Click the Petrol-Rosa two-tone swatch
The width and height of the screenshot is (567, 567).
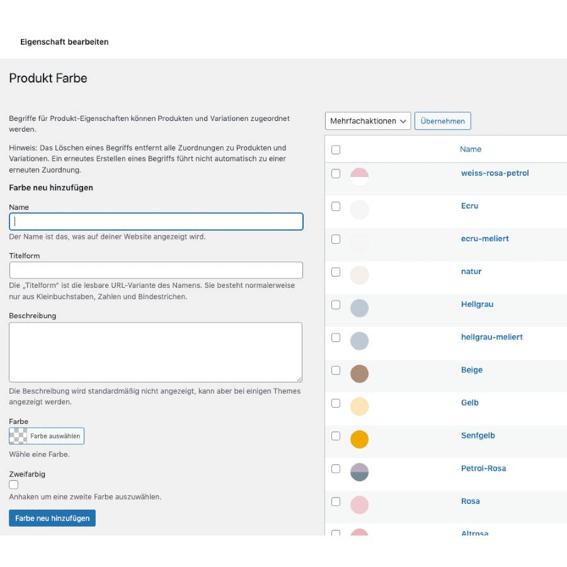coord(360,472)
